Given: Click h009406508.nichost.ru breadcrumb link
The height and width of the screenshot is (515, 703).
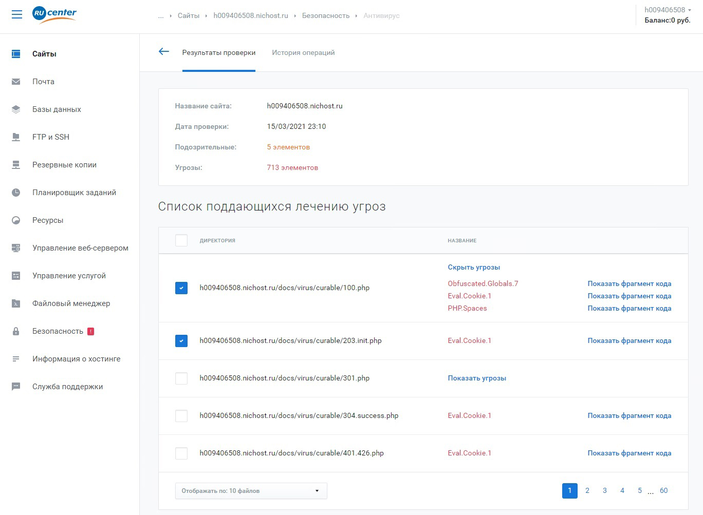Looking at the screenshot, I should [x=251, y=16].
